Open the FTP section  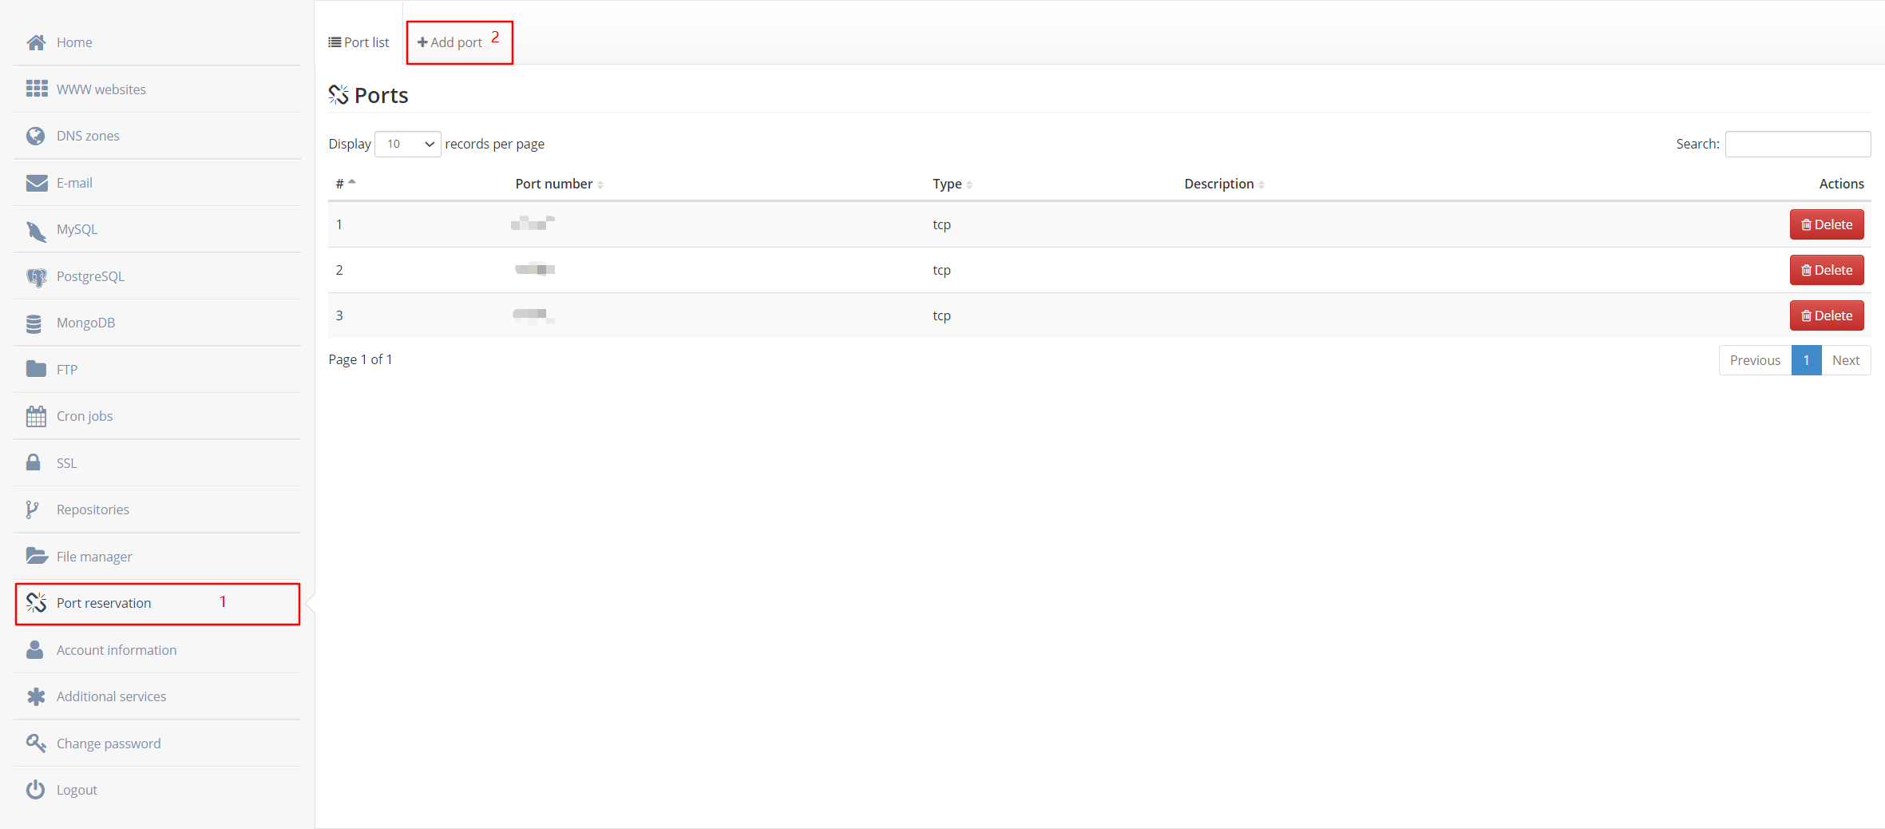tap(66, 369)
